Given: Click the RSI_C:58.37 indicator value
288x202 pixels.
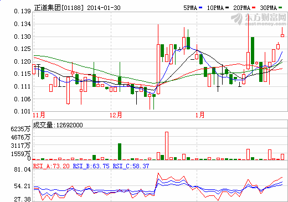Looking at the screenshot, I should point(131,166).
